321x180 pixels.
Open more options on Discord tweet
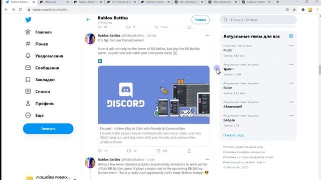(x=208, y=35)
